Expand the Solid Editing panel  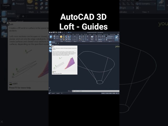(68, 41)
